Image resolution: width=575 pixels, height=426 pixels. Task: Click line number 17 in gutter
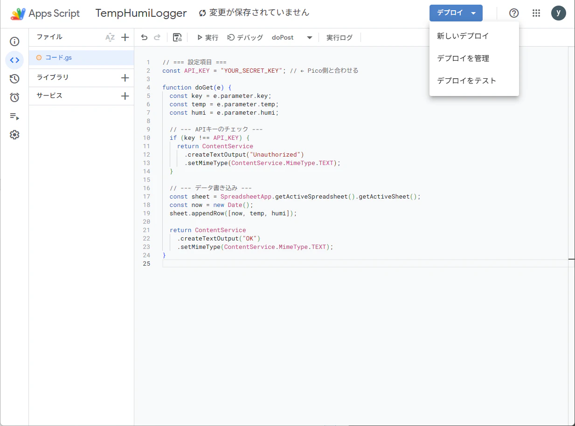pos(147,197)
